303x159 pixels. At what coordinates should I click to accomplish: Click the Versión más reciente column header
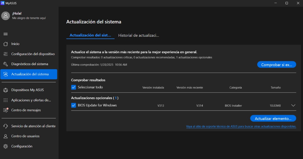pos(190,88)
